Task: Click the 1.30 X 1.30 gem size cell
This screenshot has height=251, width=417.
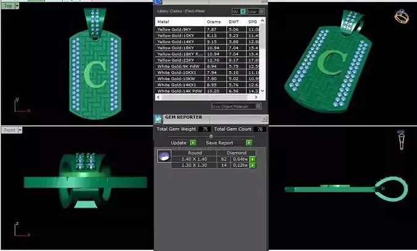Action: 194,165
